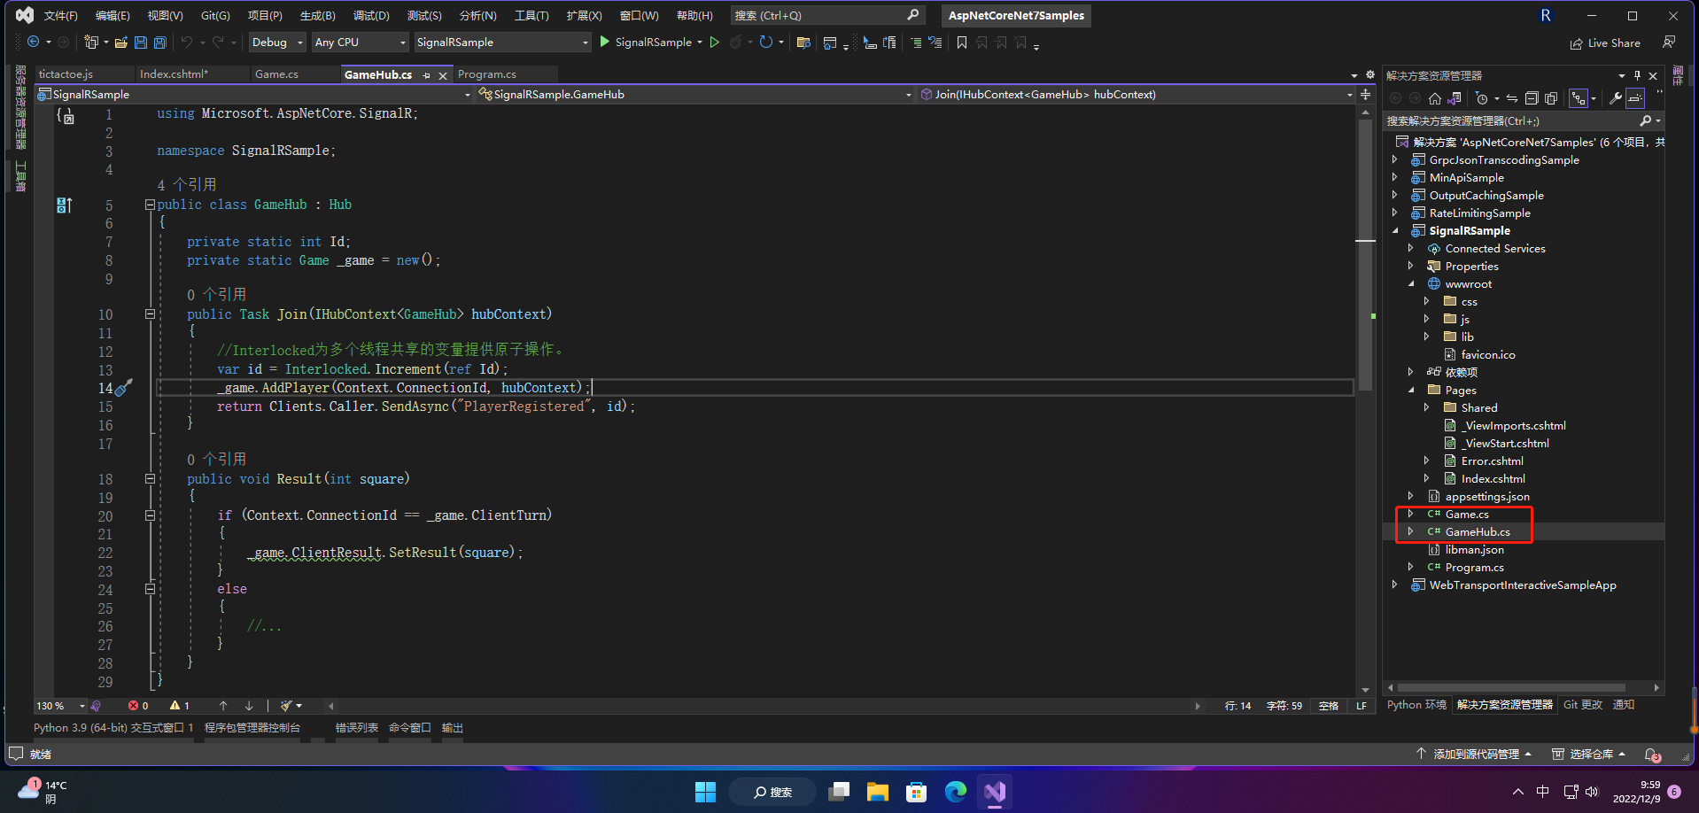Click 选择仓库 in the status bar

(1589, 755)
